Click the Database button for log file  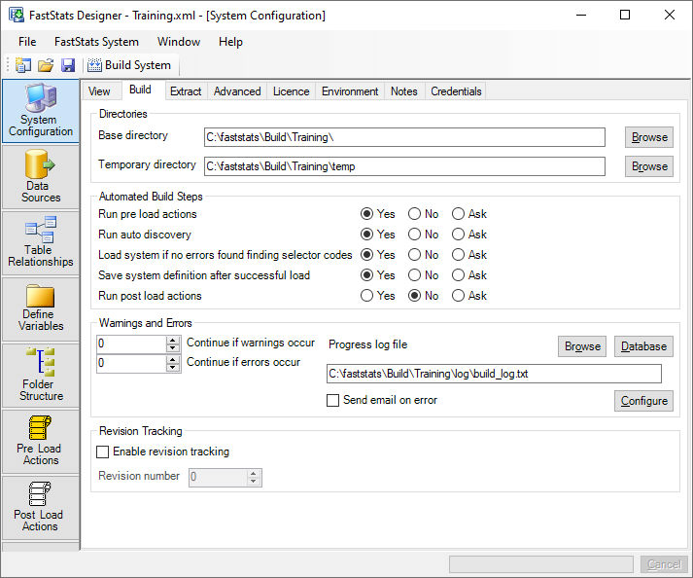(643, 346)
